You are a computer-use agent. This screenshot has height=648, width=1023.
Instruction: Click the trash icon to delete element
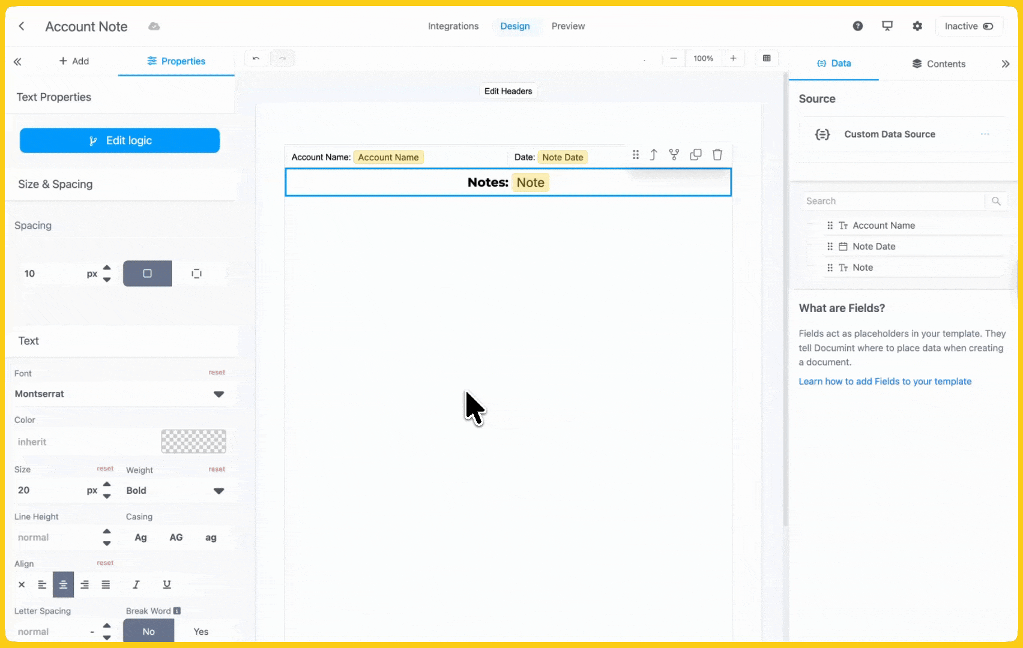point(717,155)
